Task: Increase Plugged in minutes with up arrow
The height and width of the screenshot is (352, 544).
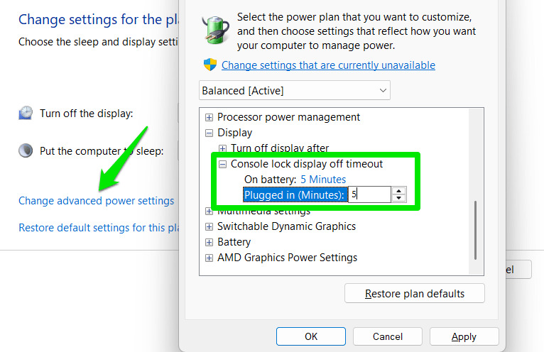Action: (x=399, y=191)
